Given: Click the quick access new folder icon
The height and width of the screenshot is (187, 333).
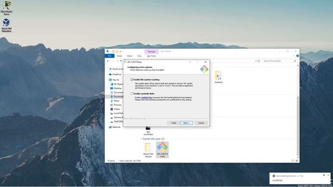Looking at the screenshot, I should click(x=117, y=51).
